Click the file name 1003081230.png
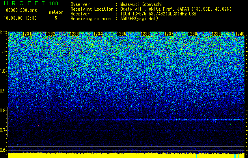248x158 pixels. [21, 10]
